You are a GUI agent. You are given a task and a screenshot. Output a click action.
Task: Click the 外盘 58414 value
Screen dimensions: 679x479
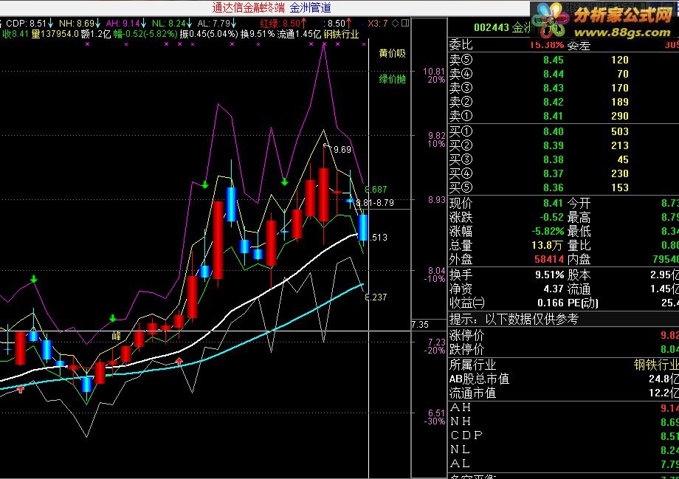click(548, 259)
